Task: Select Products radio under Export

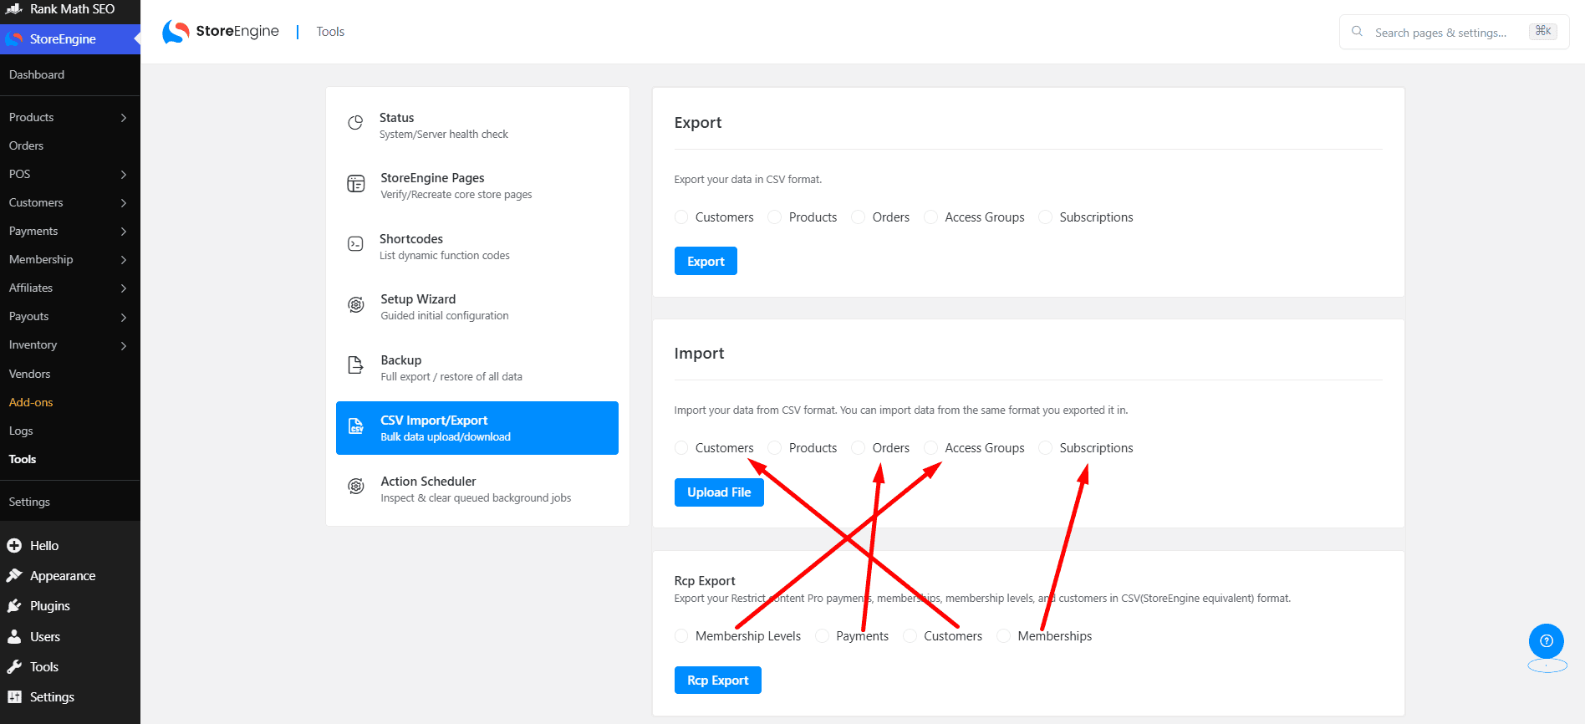Action: click(x=775, y=217)
